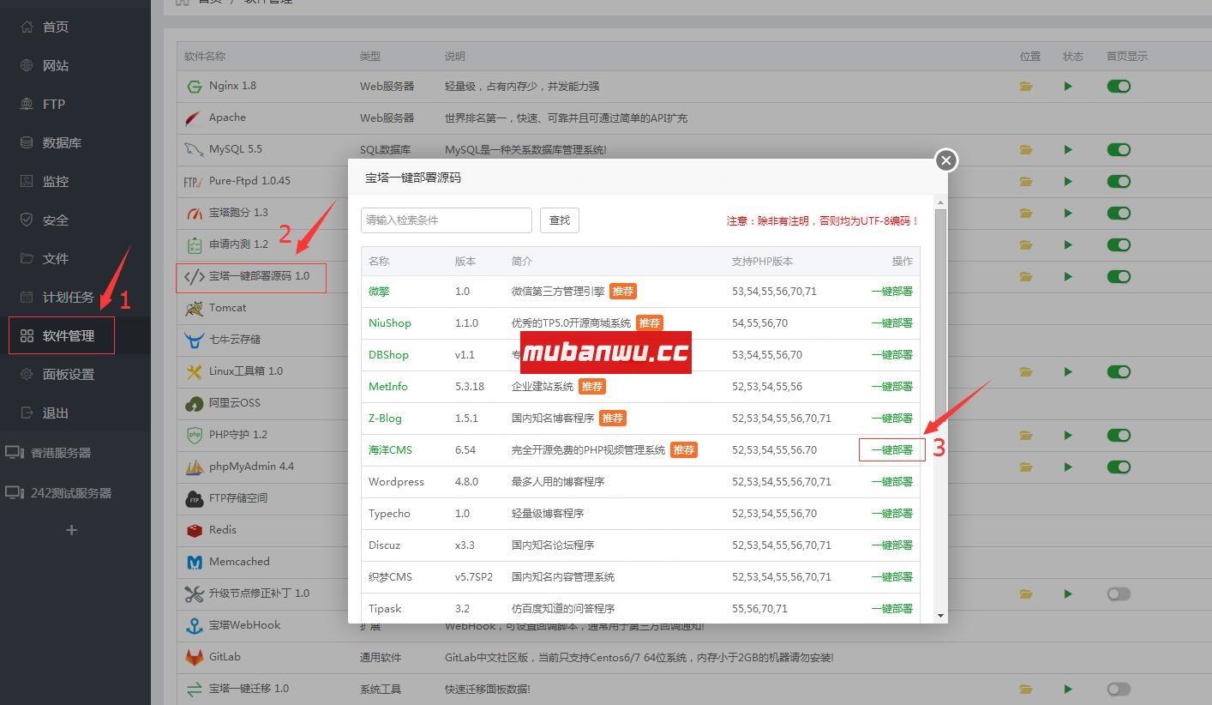
Task: Click the Apache software entry
Action: (227, 117)
